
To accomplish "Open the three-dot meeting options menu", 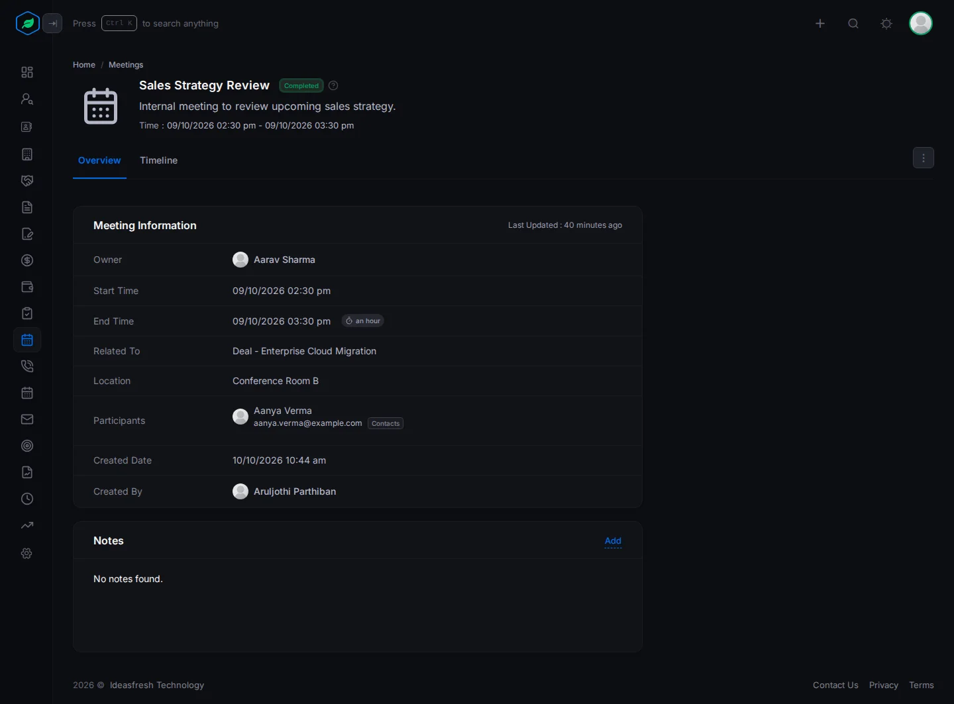I will (x=924, y=158).
